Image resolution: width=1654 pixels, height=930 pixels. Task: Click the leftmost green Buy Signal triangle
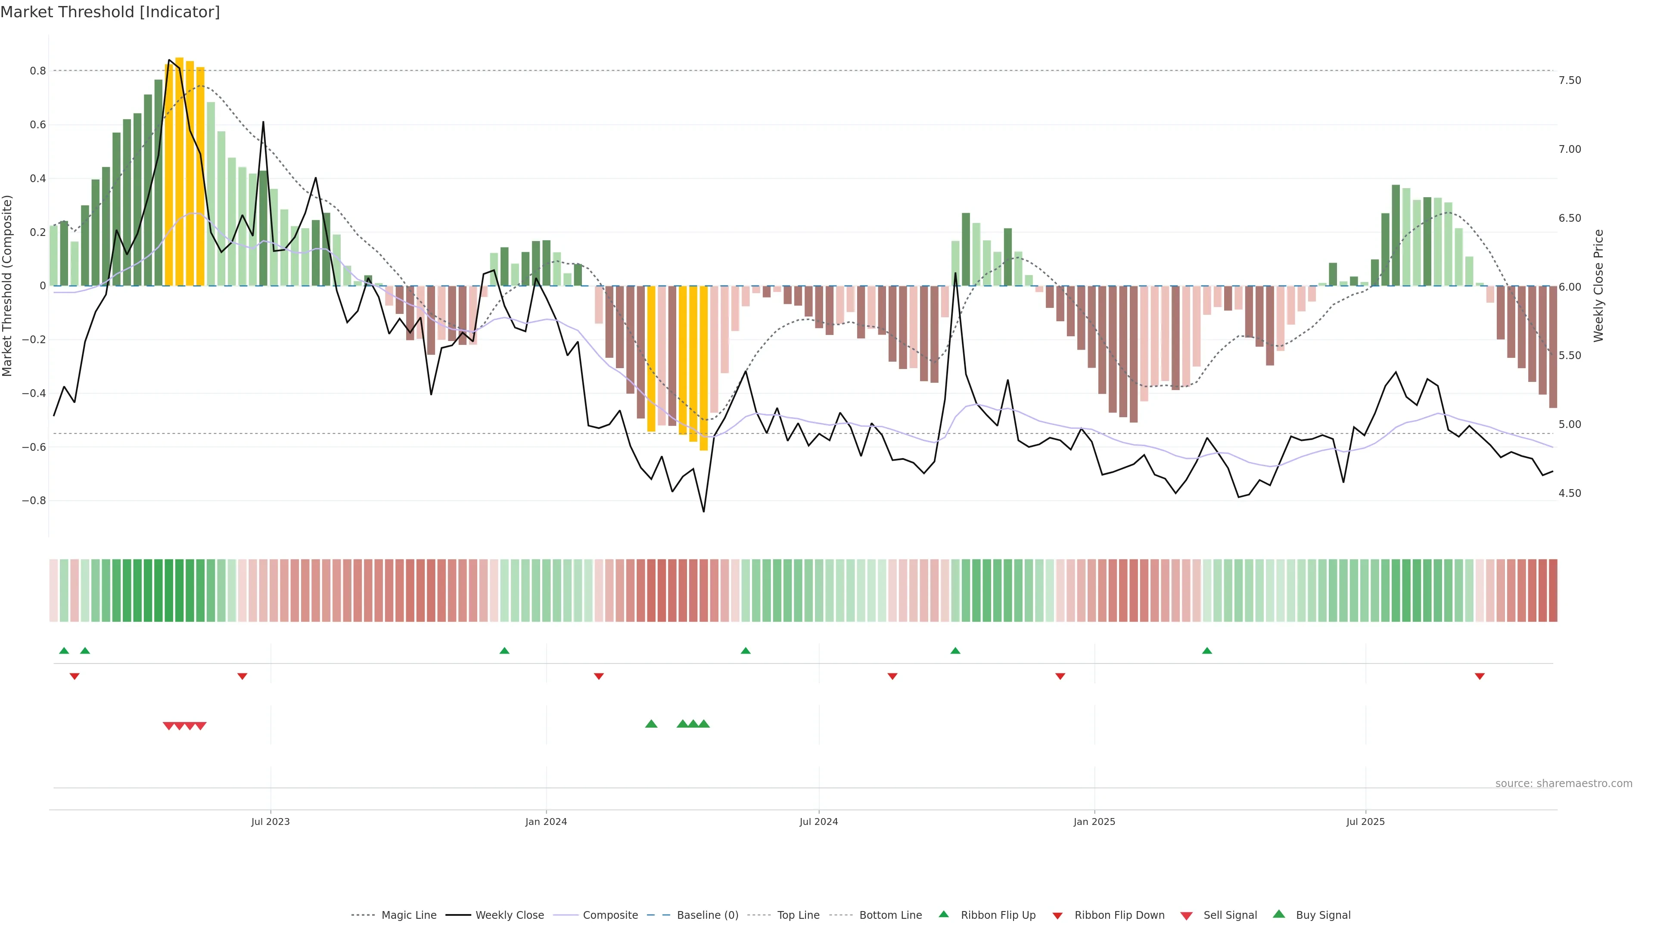651,724
